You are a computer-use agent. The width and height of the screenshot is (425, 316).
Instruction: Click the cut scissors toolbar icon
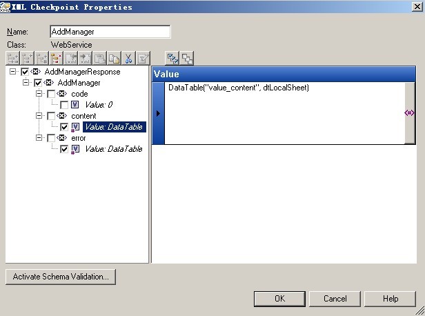(128, 58)
